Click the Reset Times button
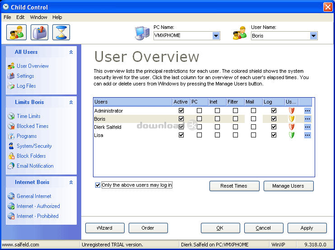 click(234, 186)
